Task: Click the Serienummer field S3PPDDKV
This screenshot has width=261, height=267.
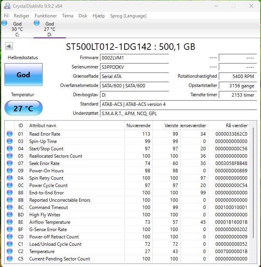Action: tap(134, 67)
